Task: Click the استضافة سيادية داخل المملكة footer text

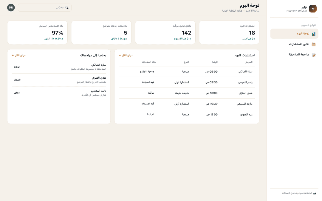Action: [x=297, y=193]
